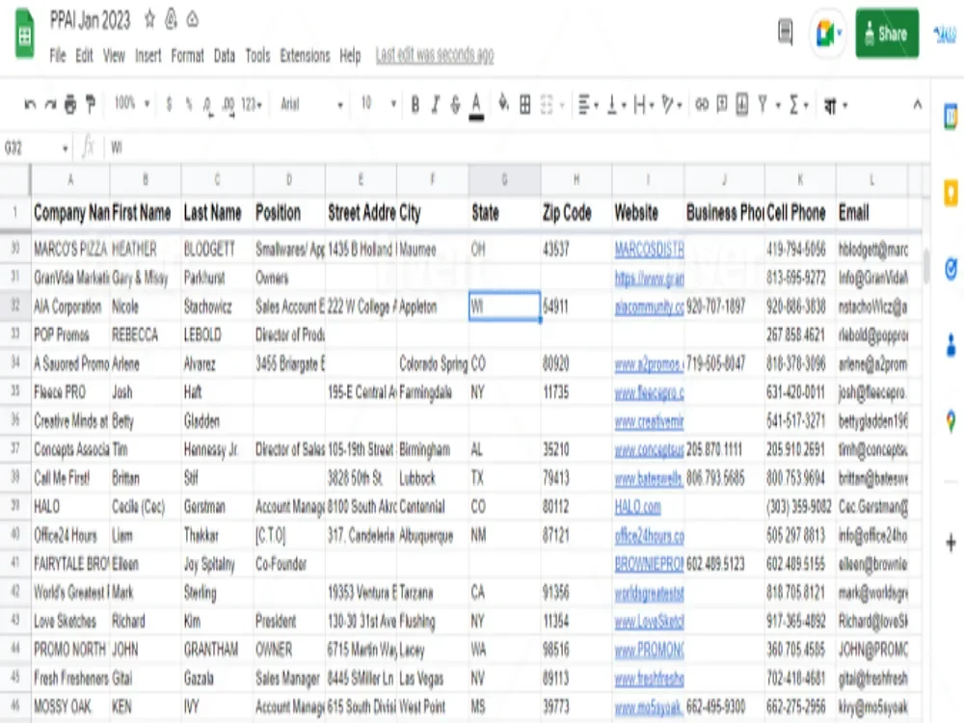
Task: Toggle strikethrough formatting
Action: pyautogui.click(x=456, y=105)
